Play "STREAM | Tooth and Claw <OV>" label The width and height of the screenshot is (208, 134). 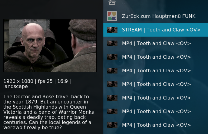tap(161, 30)
